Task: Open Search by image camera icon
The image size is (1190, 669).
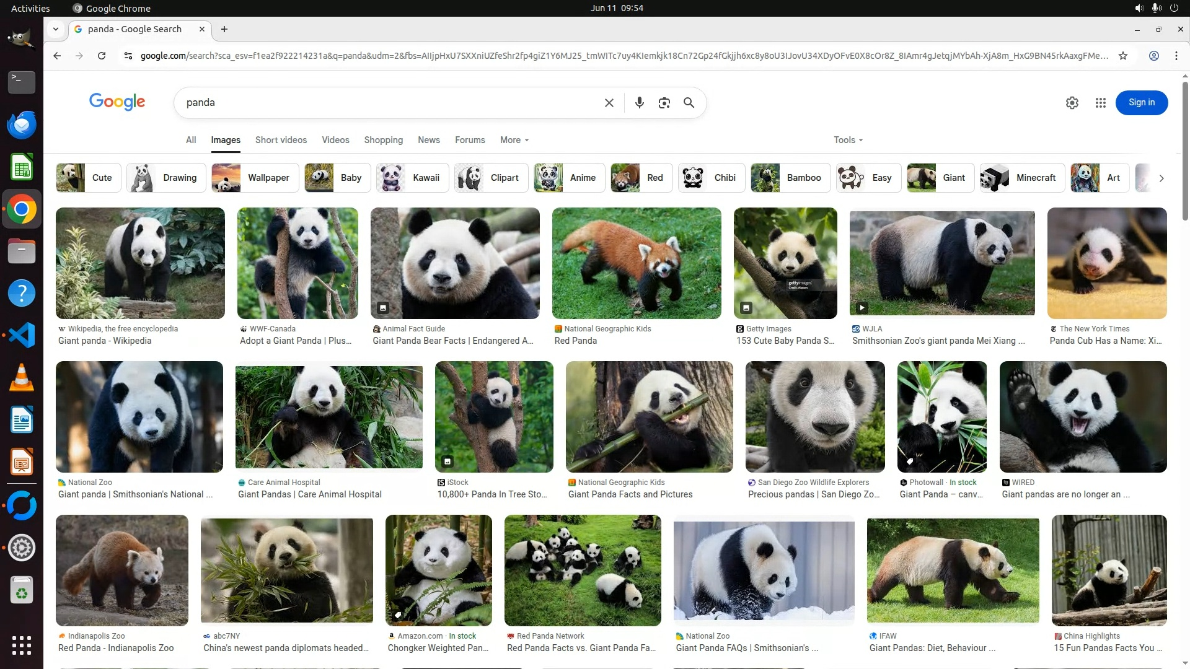Action: [664, 103]
